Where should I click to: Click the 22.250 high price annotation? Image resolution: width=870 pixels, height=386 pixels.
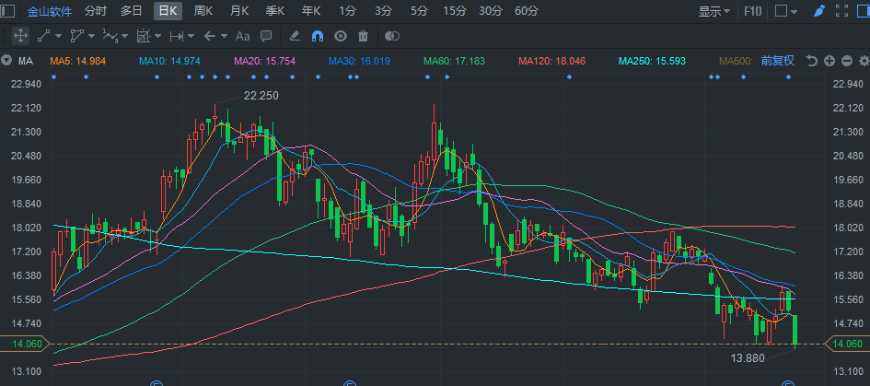[x=261, y=96]
